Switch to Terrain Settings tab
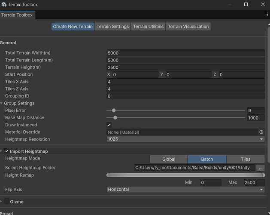 [x=112, y=27]
